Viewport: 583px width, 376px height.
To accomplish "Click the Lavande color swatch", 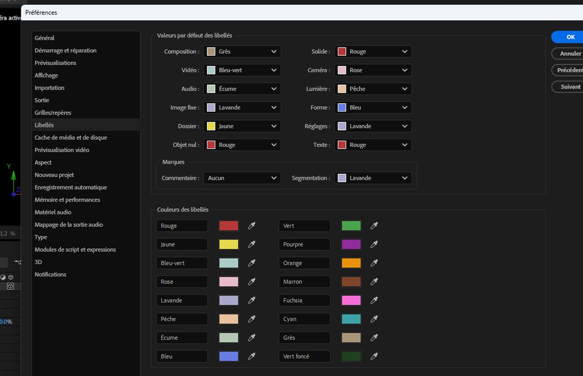I will (228, 300).
